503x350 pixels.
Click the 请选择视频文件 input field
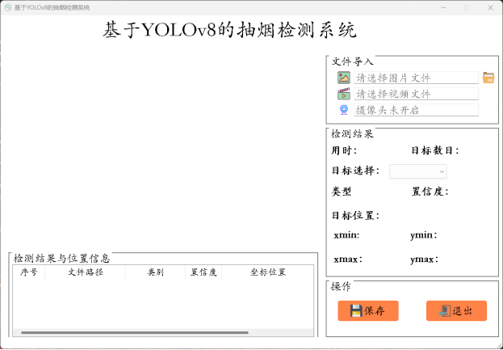tap(416, 94)
